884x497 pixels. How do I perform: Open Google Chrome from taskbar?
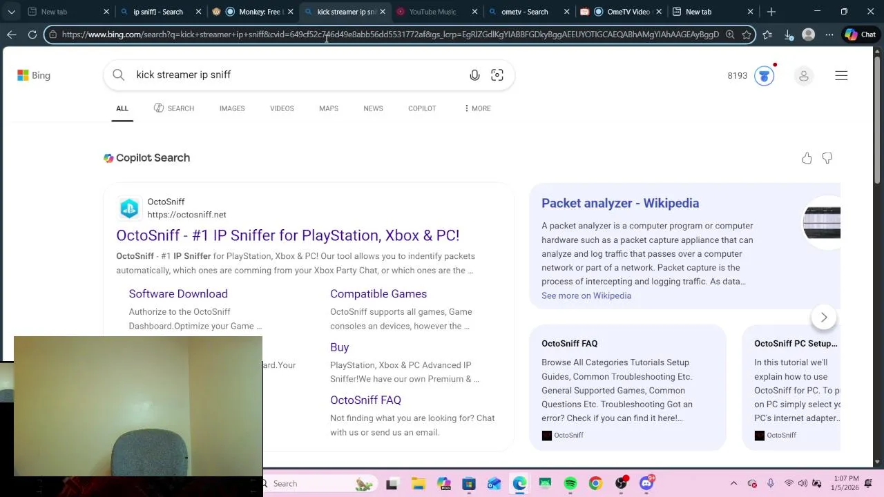[x=595, y=484]
